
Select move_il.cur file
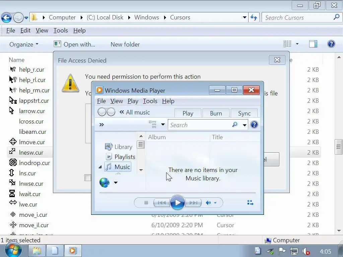coord(34,225)
